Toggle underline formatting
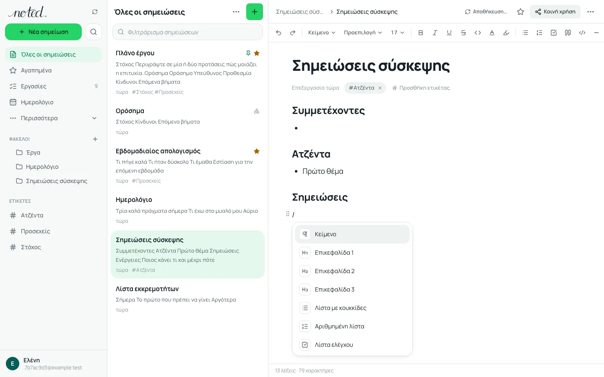This screenshot has width=604, height=377. coord(449,33)
